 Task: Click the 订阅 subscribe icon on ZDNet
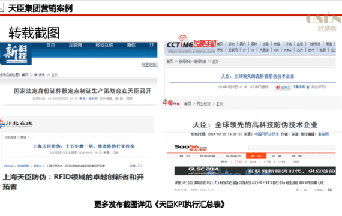click(140, 166)
